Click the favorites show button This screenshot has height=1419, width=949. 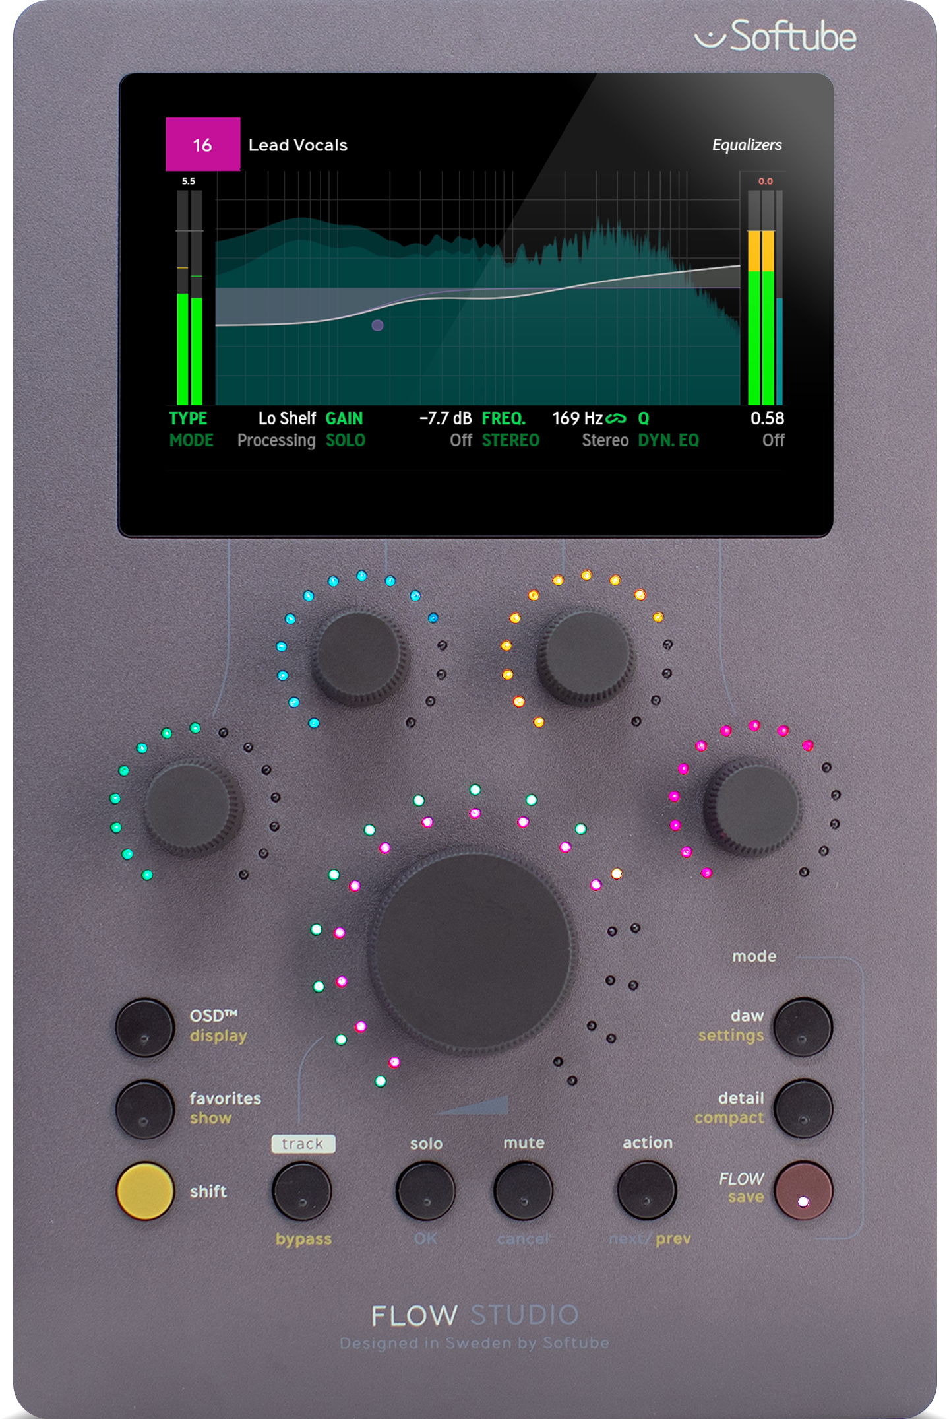click(144, 1109)
